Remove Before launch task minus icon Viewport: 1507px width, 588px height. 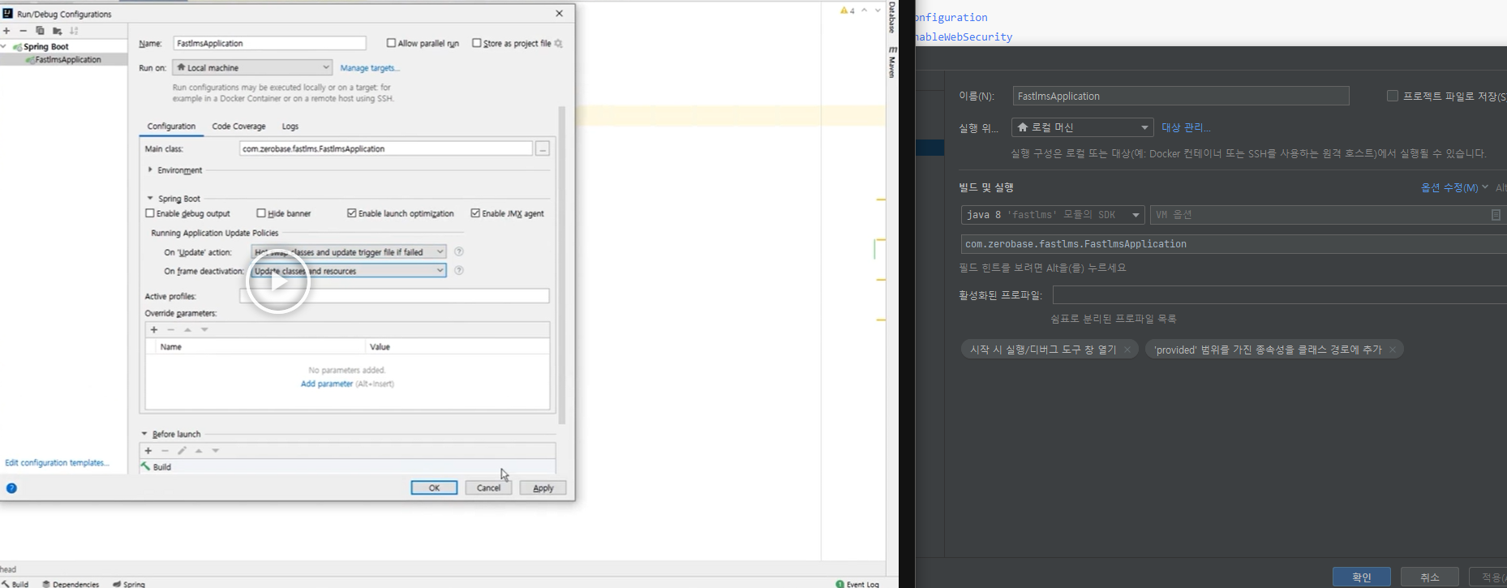pos(165,451)
